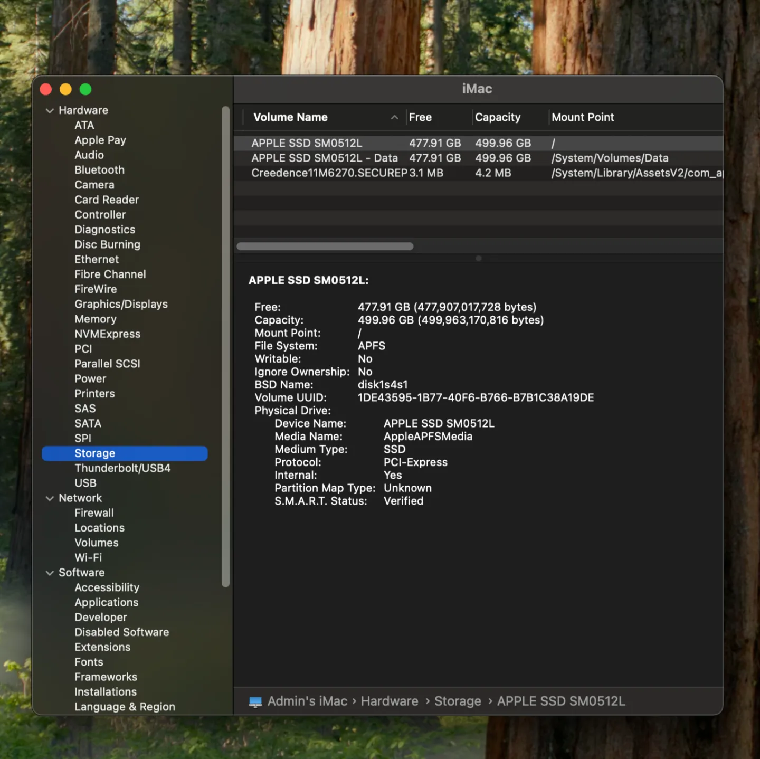Open the Fonts software report
The image size is (760, 759).
[x=89, y=662]
